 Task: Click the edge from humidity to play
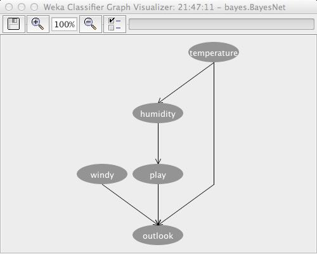(x=158, y=144)
